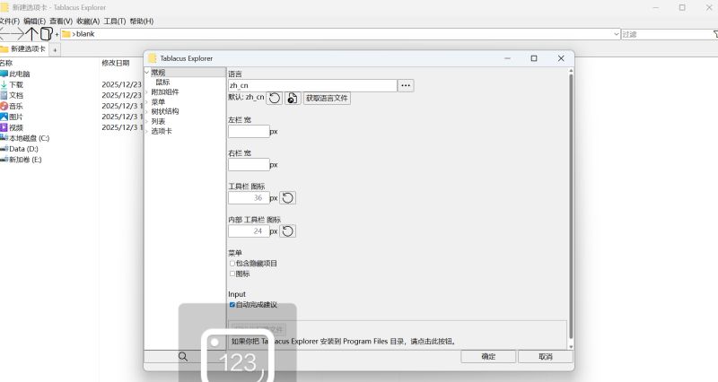Open the 文件(F) menu

coord(9,21)
